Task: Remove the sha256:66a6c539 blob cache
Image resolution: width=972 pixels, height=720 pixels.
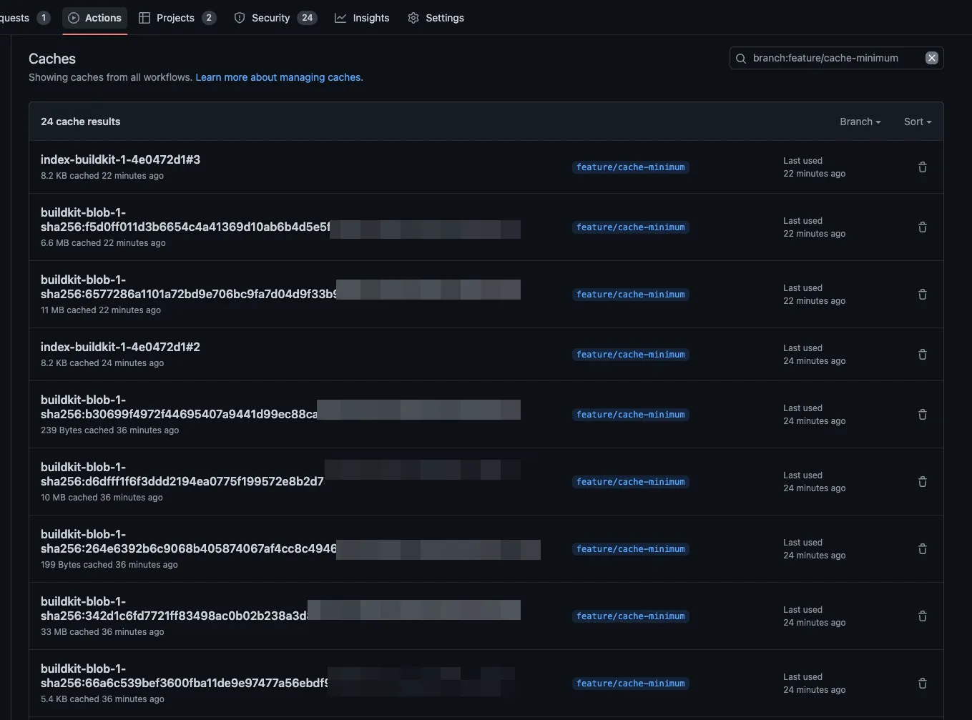Action: (x=922, y=684)
